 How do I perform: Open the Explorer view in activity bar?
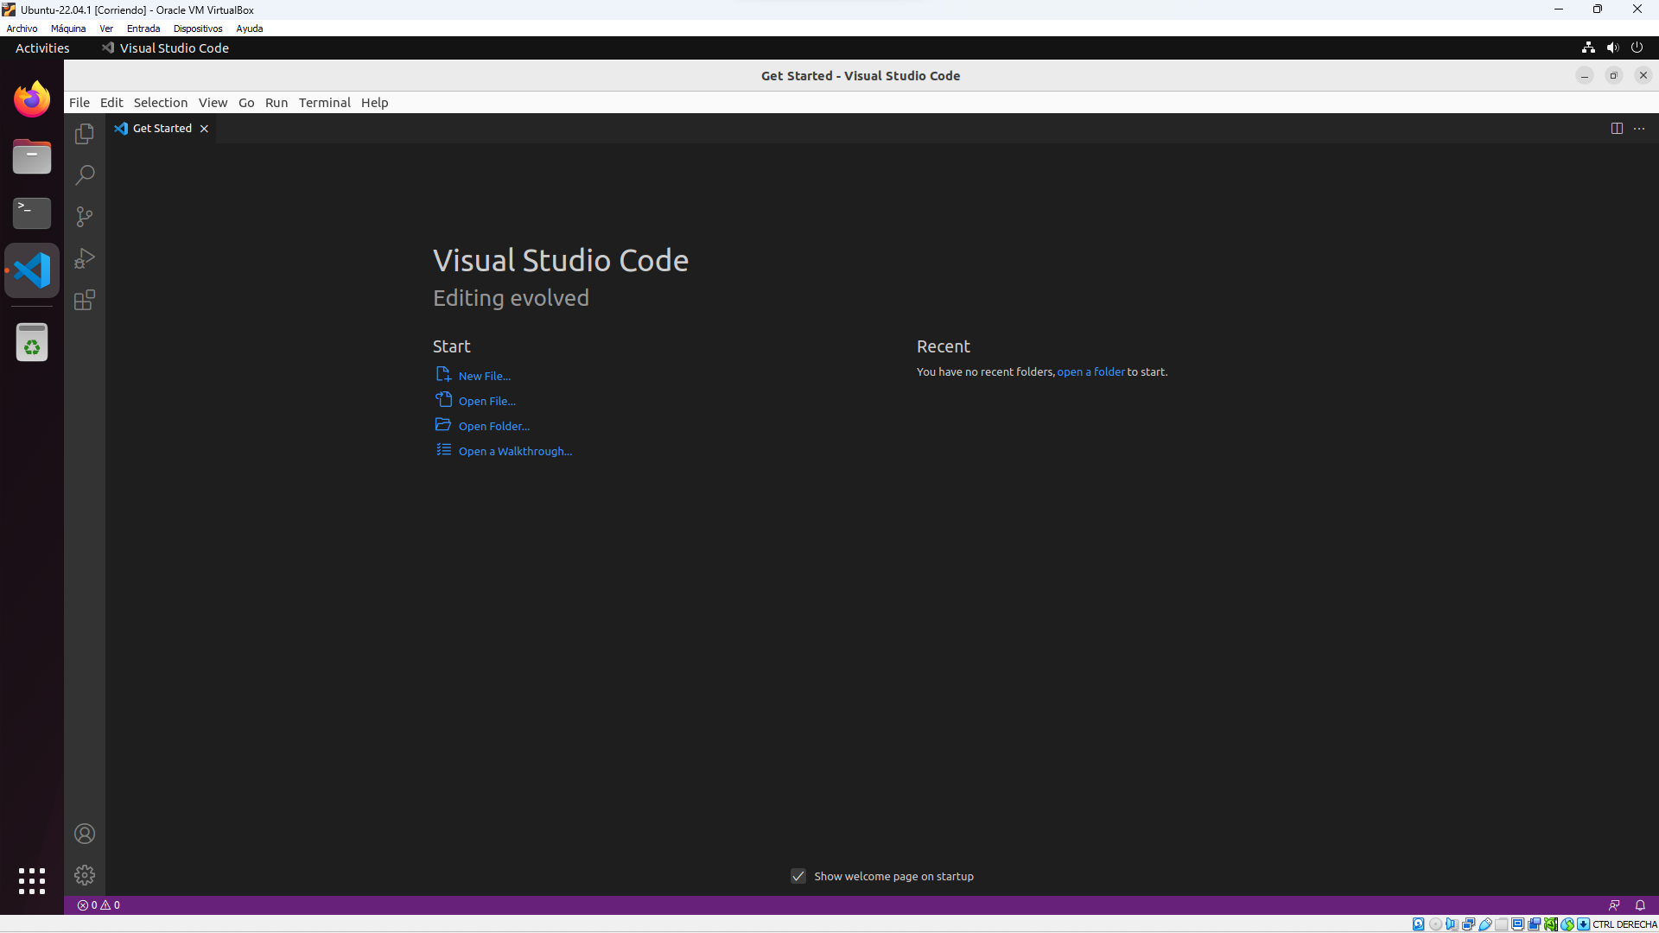(x=85, y=134)
